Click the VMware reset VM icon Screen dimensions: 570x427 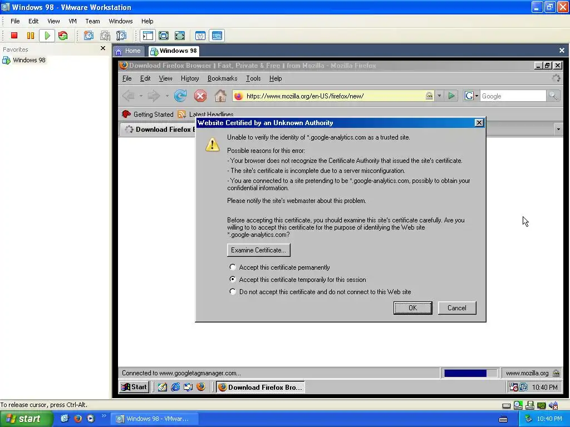63,36
